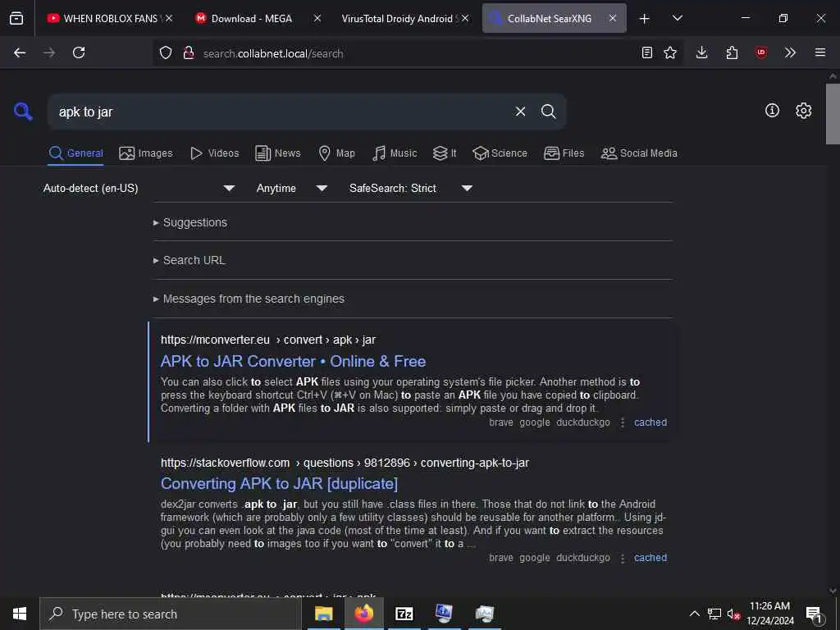This screenshot has width=840, height=630.
Task: Open the Firefox application menu
Action: pyautogui.click(x=820, y=52)
